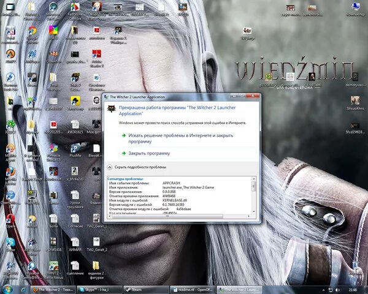Viewport: 368px width, 294px height.
Task: Open Internet Explorer pinned taskbar icon
Action: tap(23, 290)
